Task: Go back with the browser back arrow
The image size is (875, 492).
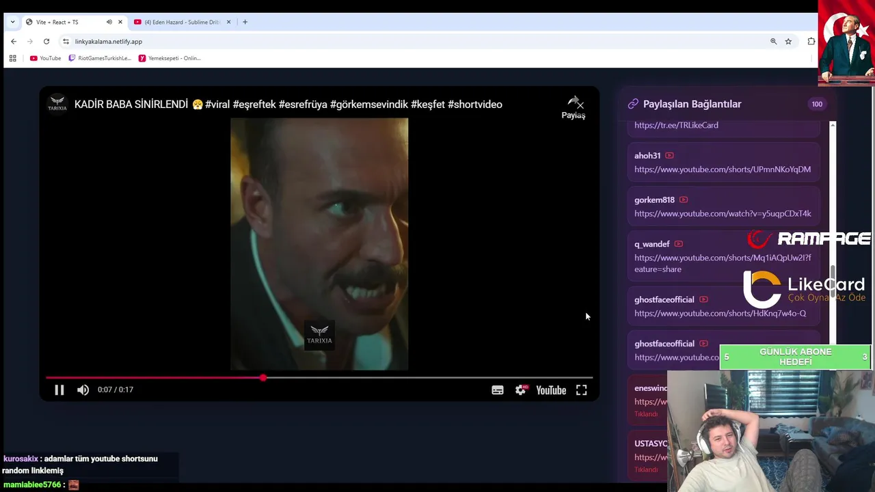Action: [x=14, y=42]
